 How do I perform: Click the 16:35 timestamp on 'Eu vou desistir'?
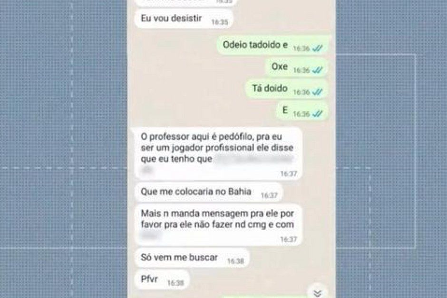tap(220, 22)
